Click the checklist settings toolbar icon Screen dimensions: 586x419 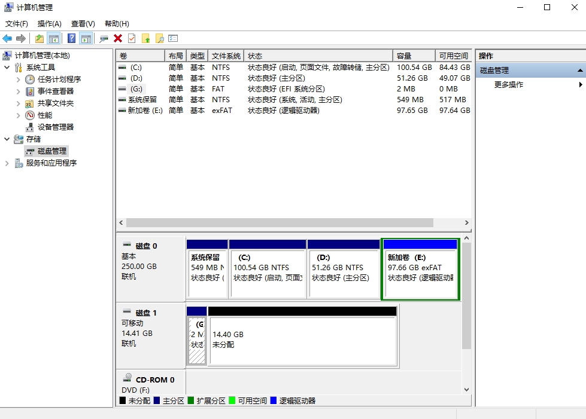pos(173,38)
